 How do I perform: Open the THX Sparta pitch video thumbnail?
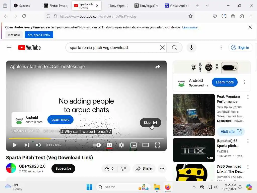[194, 150]
